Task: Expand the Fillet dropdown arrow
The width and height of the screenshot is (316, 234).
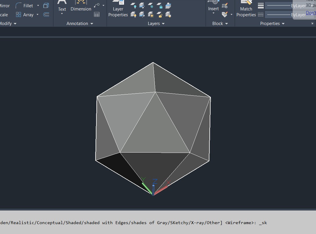Action: coord(38,6)
